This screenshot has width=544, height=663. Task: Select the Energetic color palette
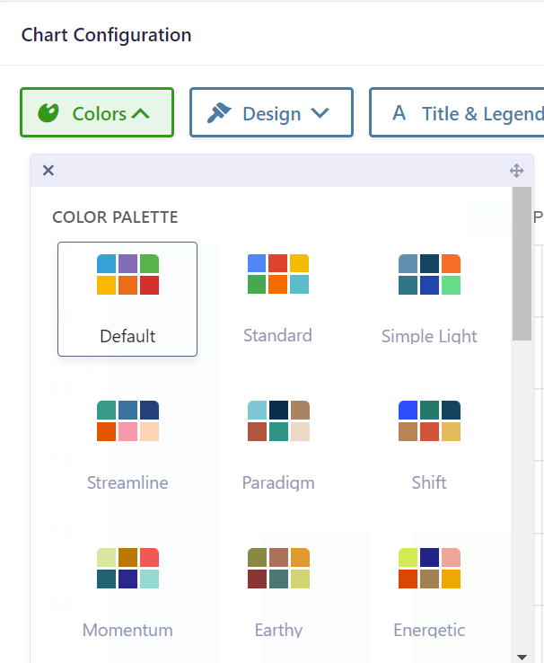click(x=429, y=593)
